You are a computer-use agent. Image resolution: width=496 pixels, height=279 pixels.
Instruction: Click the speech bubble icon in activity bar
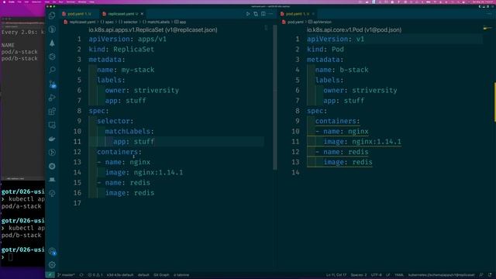(x=52, y=193)
